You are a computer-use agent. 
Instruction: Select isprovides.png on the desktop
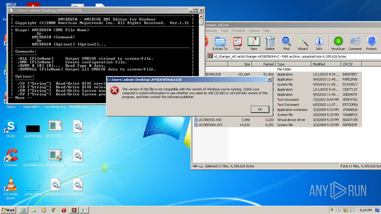tap(33, 160)
